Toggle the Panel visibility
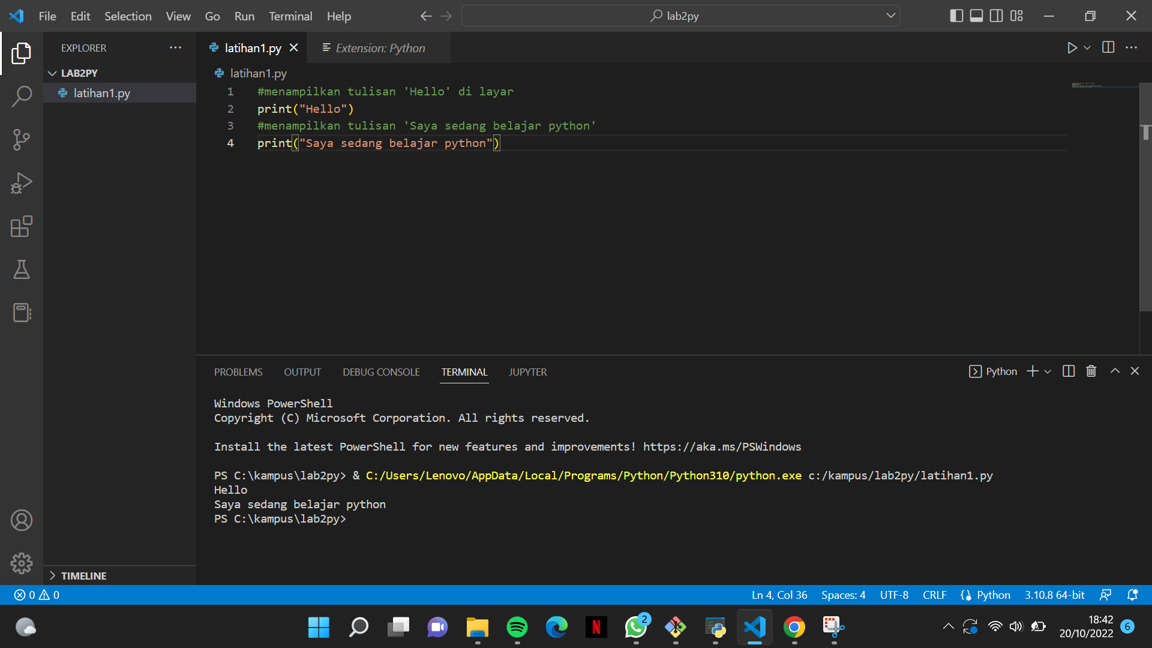Viewport: 1152px width, 648px height. pos(976,16)
